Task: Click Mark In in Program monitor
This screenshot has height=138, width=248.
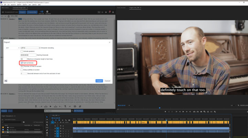Action: click(x=169, y=112)
